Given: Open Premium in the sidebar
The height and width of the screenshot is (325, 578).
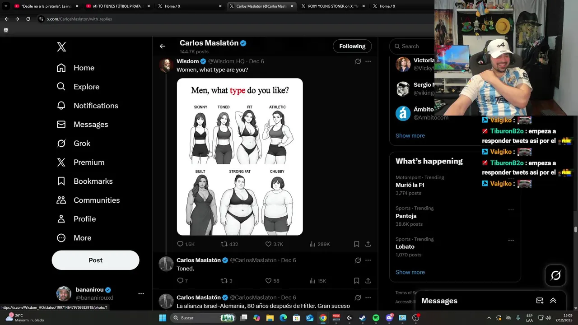Looking at the screenshot, I should (x=80, y=162).
